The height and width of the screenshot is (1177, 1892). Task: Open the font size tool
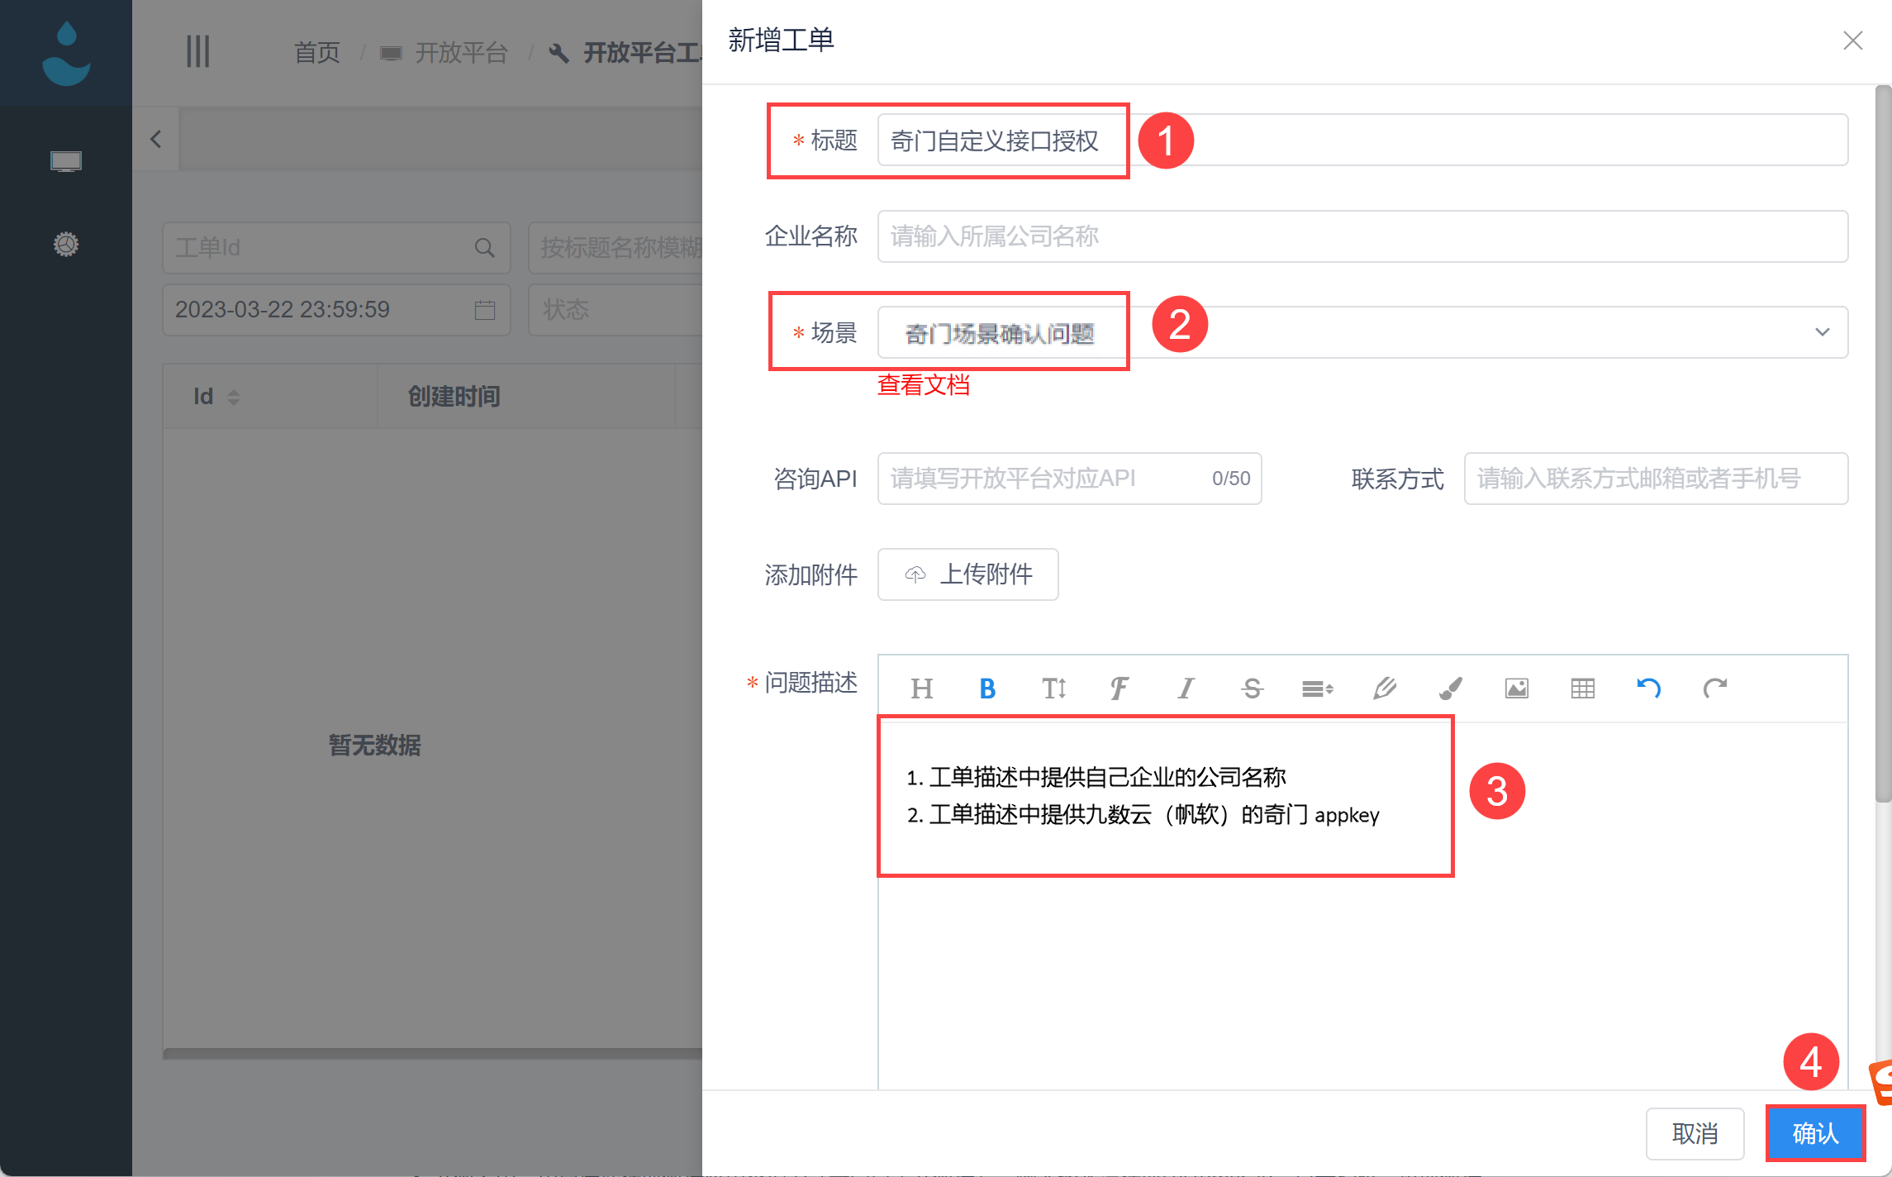tap(1053, 688)
